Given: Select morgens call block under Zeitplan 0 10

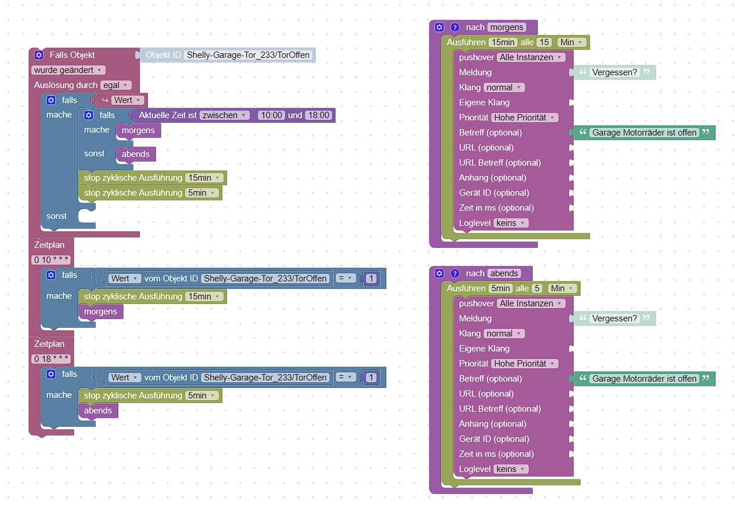Looking at the screenshot, I should (100, 312).
